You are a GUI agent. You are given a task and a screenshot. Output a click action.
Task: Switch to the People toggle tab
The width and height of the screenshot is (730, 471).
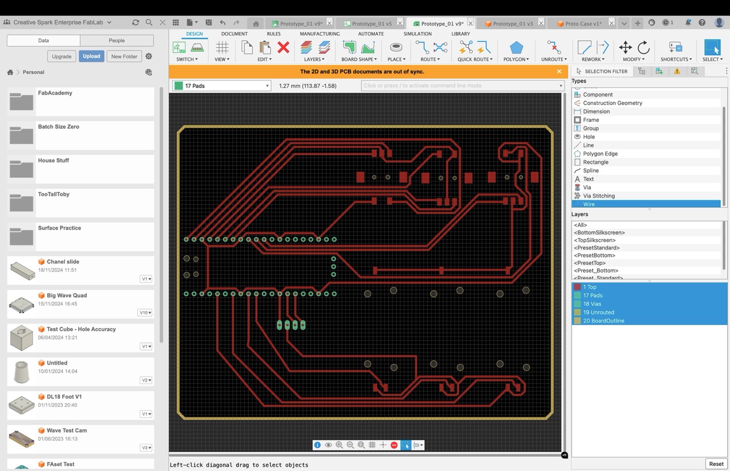(117, 40)
